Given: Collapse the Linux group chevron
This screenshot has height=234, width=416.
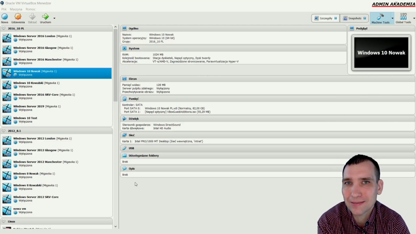Looking at the screenshot, I should tap(4, 221).
